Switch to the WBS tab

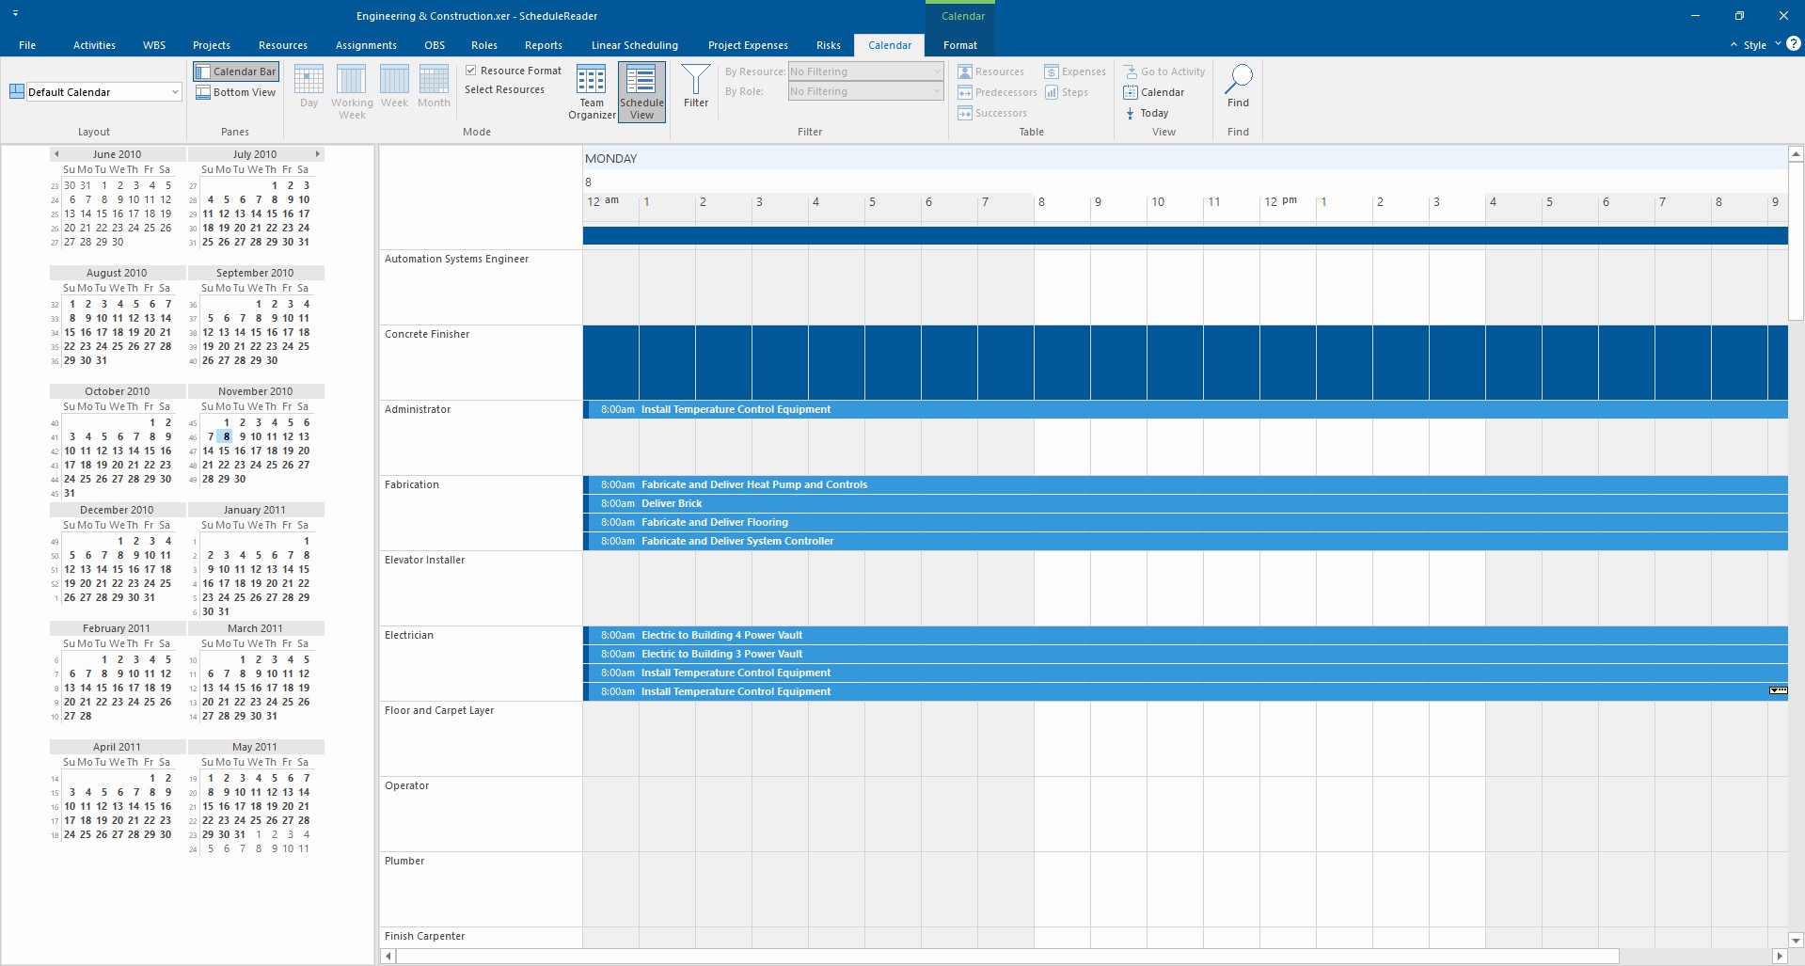(x=154, y=45)
